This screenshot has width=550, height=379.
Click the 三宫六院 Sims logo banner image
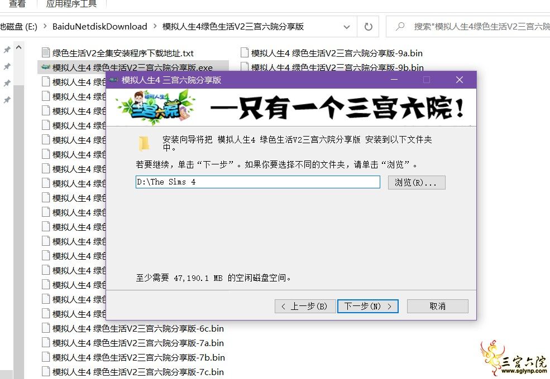[156, 107]
